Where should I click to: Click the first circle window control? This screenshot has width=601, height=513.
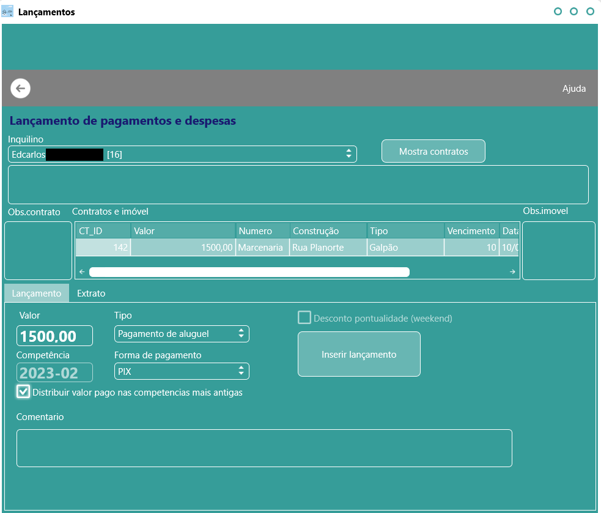pyautogui.click(x=558, y=12)
